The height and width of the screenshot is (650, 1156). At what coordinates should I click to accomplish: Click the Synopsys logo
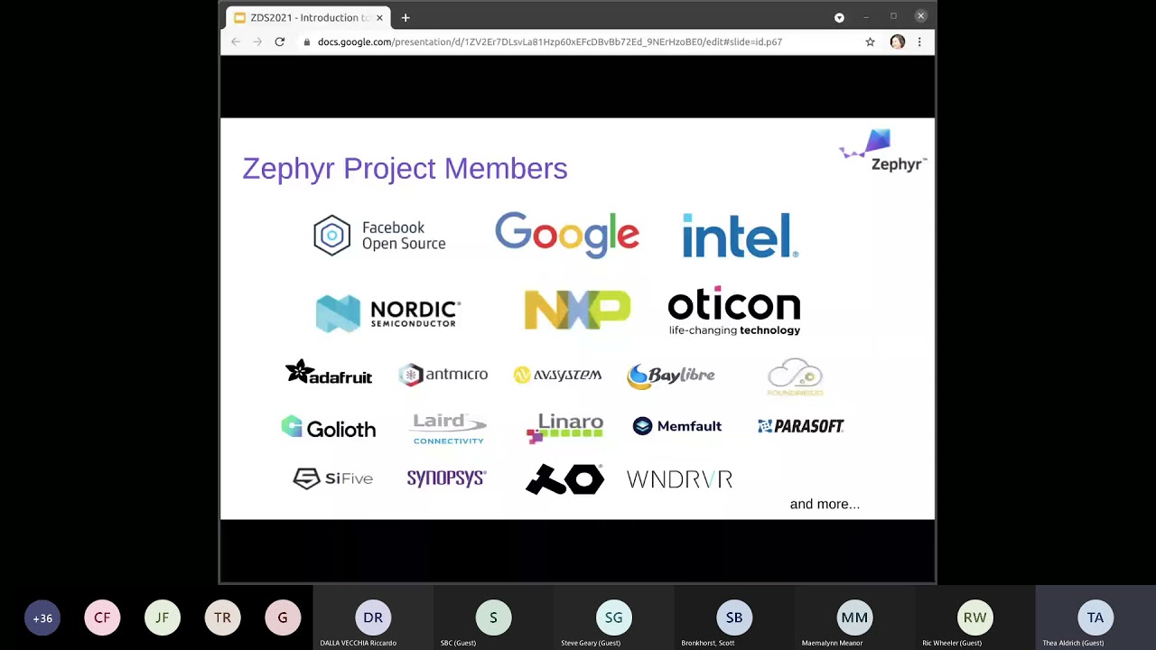pos(446,478)
